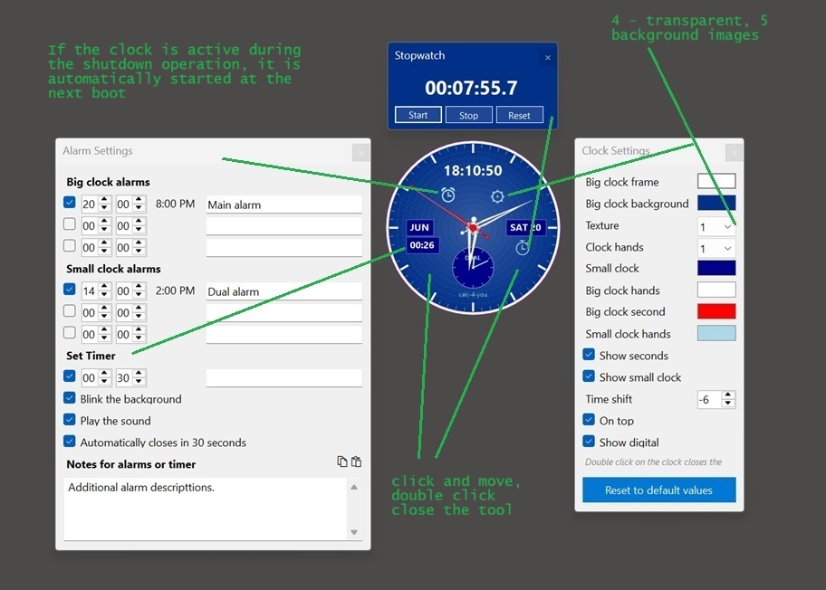Toggle Blink the background

(69, 398)
